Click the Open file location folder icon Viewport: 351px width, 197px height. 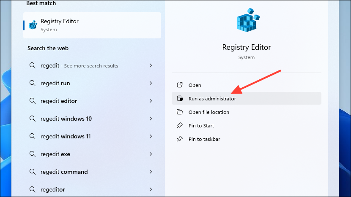tap(180, 112)
